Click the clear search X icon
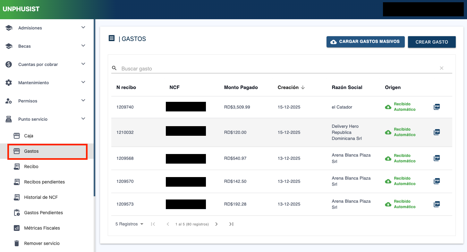The width and height of the screenshot is (467, 252). [x=442, y=68]
